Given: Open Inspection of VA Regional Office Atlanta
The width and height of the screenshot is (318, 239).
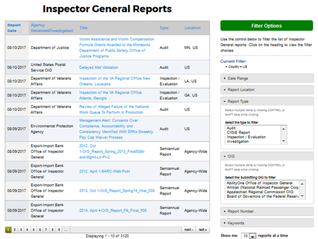Looking at the screenshot, I should [110, 95].
